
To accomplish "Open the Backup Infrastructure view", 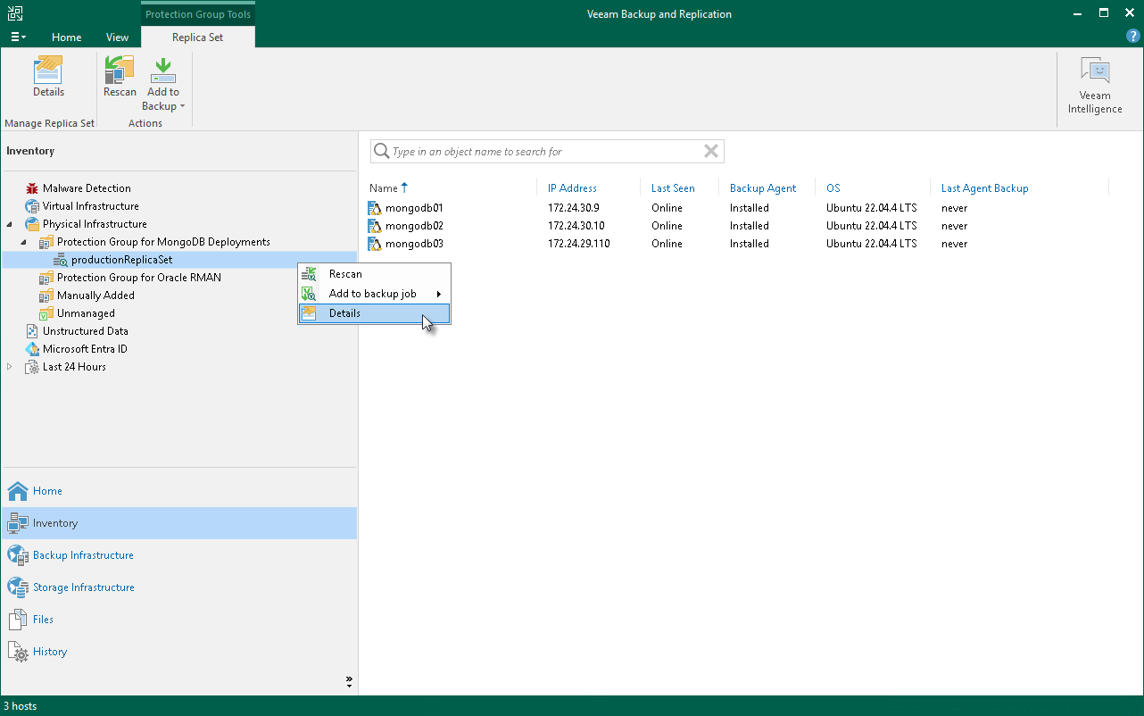I will 83,555.
